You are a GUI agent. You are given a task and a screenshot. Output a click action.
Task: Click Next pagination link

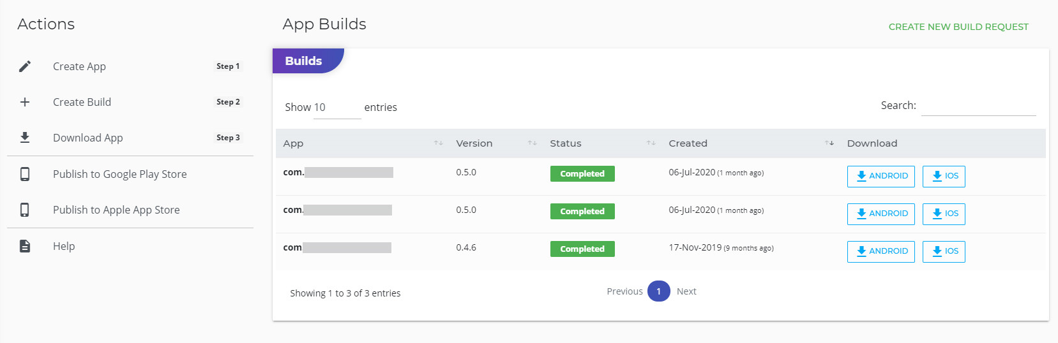pos(686,291)
